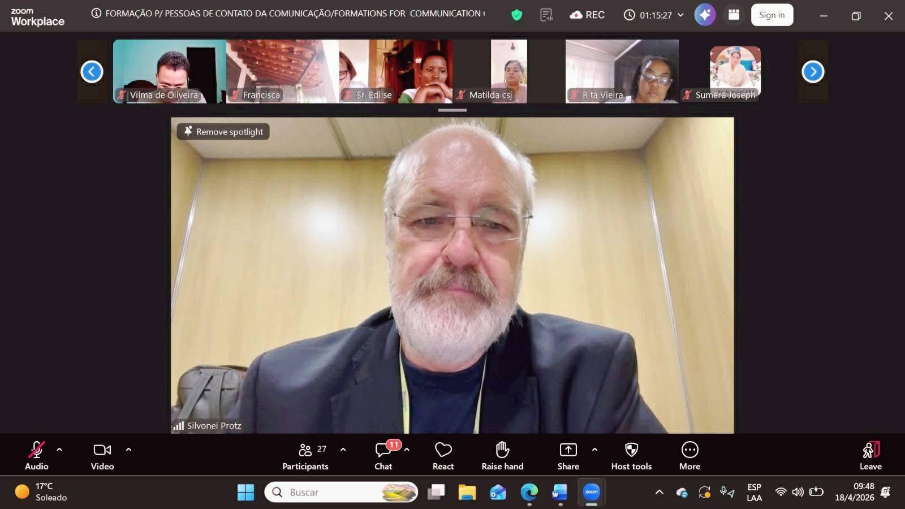
Task: Expand video options arrow next to Video
Action: tap(128, 450)
